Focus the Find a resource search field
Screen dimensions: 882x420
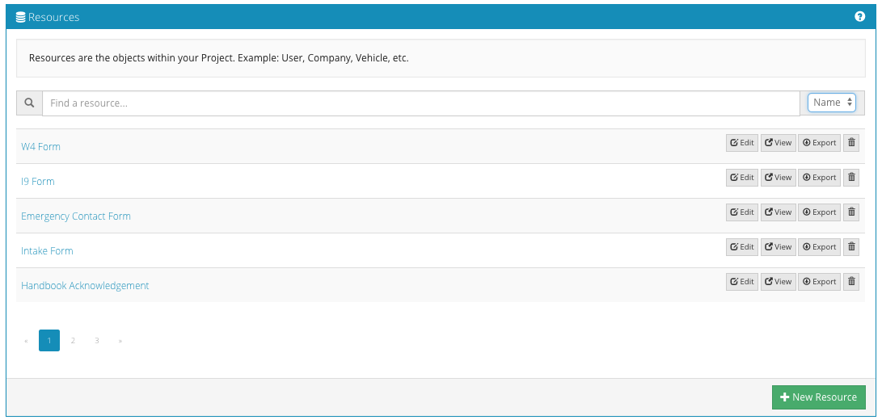pos(420,103)
